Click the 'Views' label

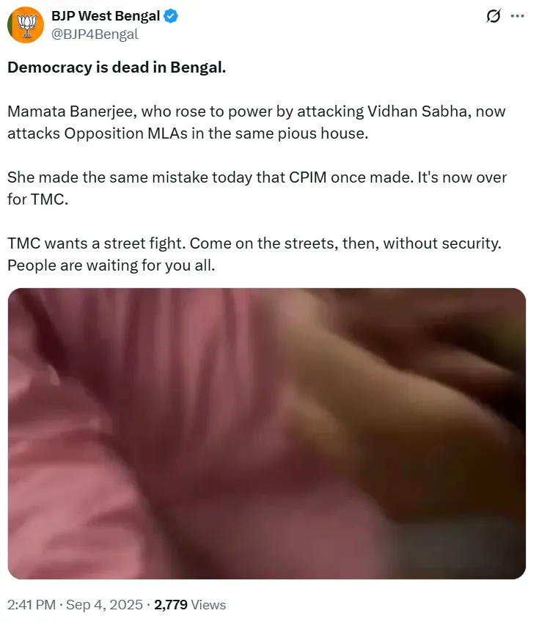208,604
